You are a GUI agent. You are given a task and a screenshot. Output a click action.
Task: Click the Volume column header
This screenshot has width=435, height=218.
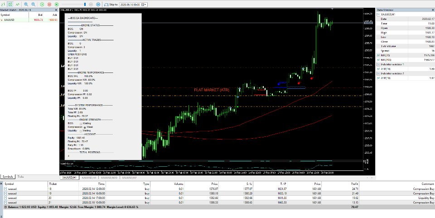(179, 184)
